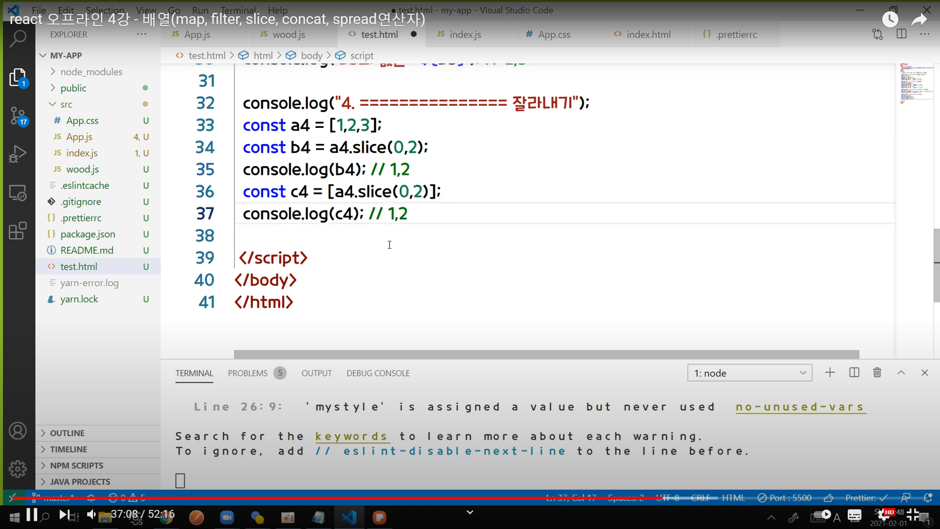940x529 pixels.
Task: Click no-unused-vars link in terminal
Action: [800, 407]
